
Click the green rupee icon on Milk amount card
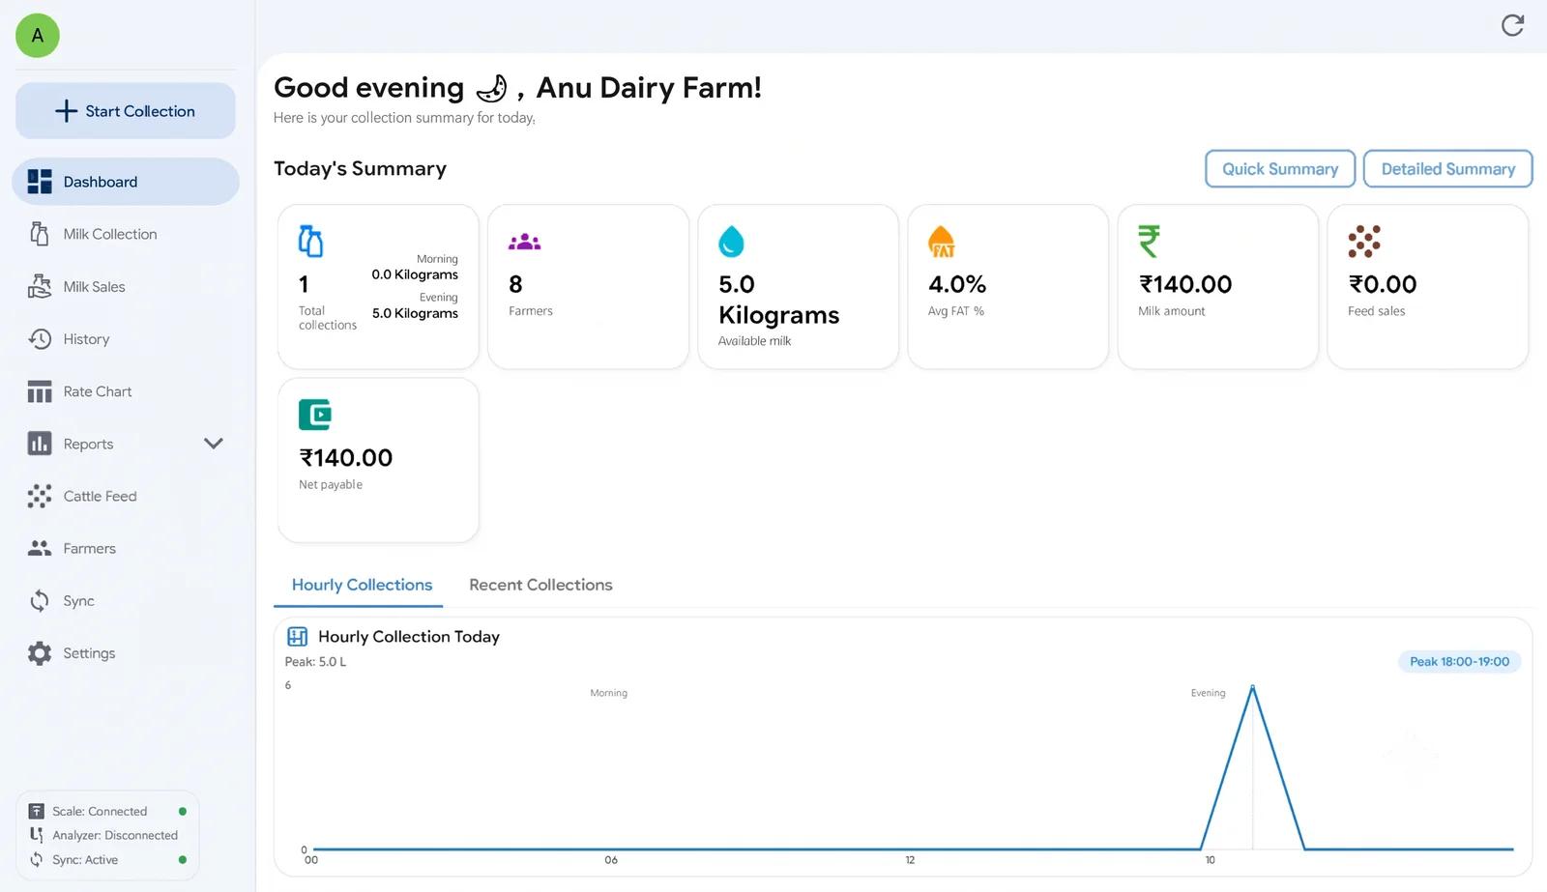tap(1149, 241)
